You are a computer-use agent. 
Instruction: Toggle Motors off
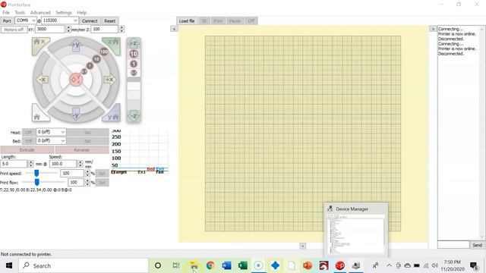point(14,30)
